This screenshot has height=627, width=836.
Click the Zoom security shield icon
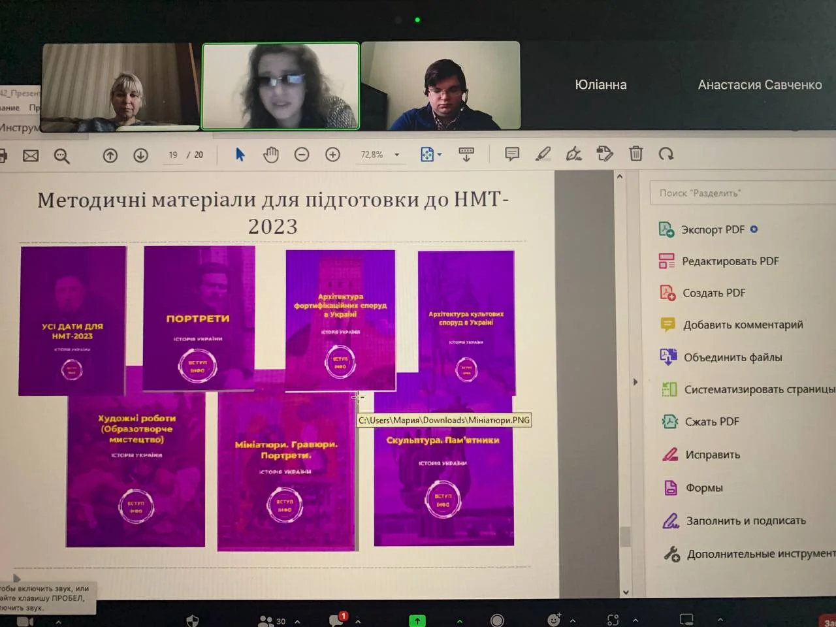point(193,620)
